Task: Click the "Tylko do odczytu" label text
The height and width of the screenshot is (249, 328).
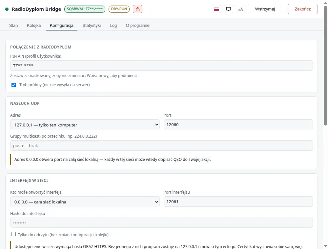Action: coord(63,235)
